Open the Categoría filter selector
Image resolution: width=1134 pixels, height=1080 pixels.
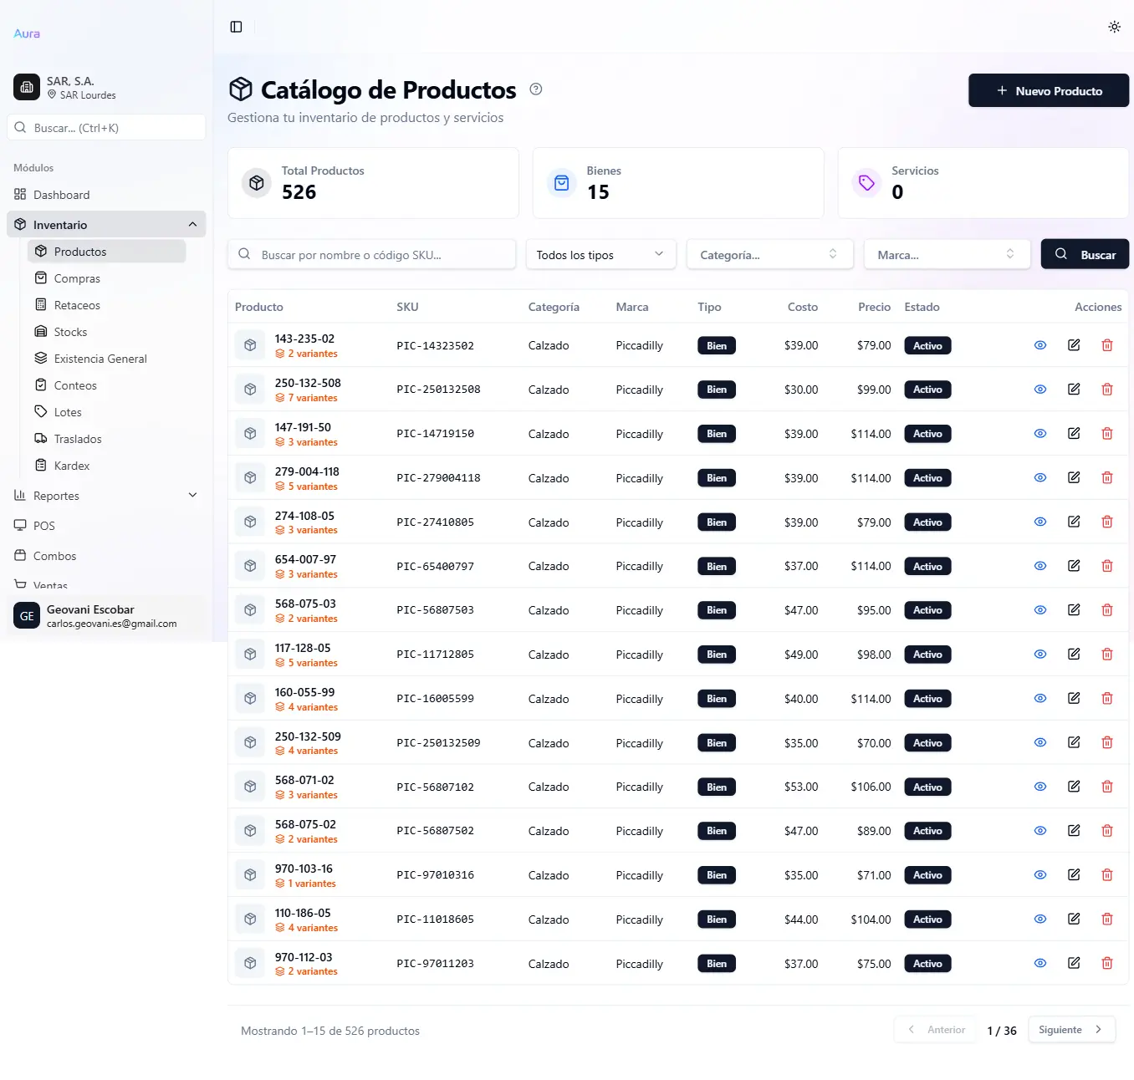coord(769,254)
